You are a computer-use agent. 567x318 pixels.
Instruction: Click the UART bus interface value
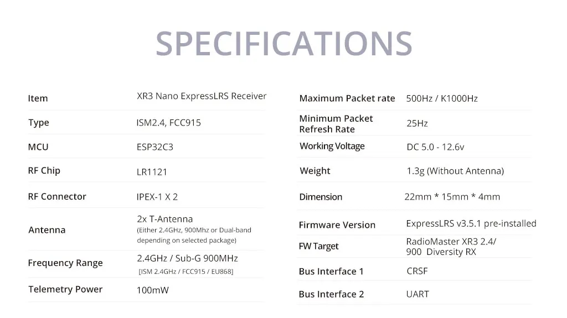(417, 294)
